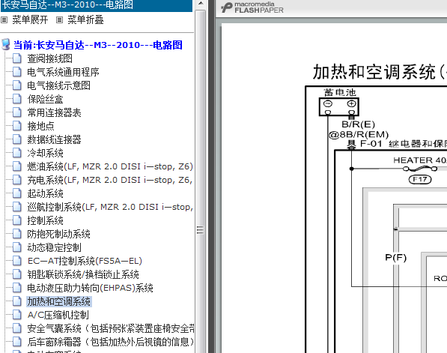Click the page icon beside 加热和空调系统

tap(17, 301)
